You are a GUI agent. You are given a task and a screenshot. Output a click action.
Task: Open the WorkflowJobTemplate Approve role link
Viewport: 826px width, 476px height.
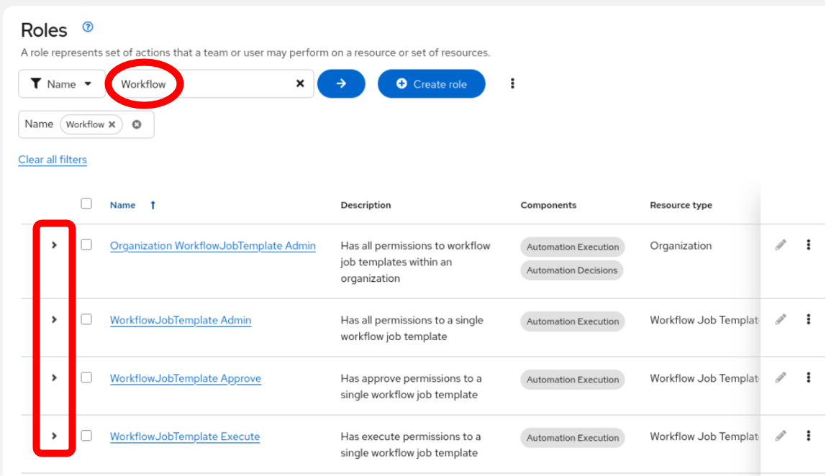click(186, 379)
